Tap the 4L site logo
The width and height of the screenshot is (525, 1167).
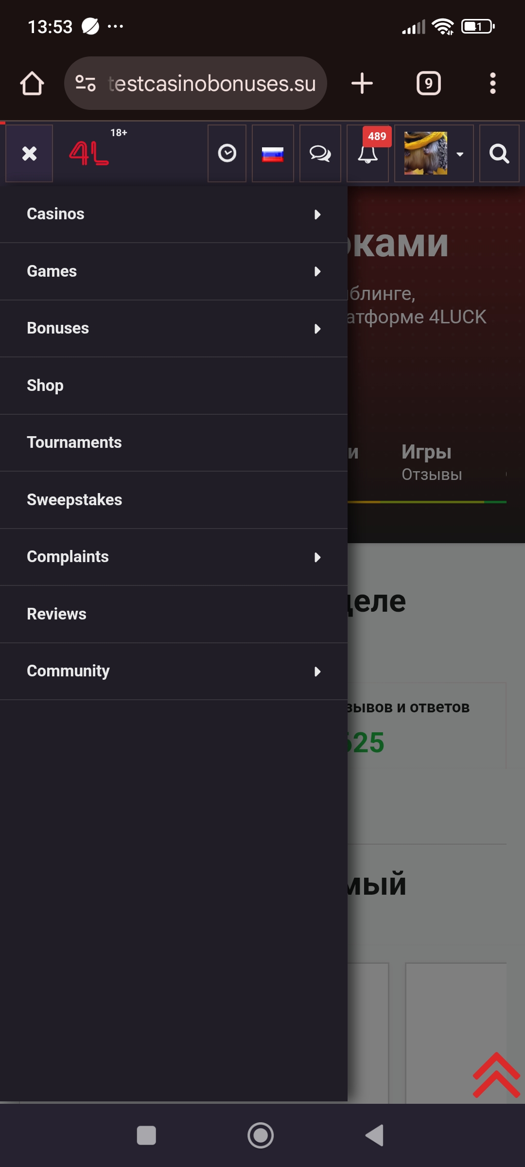click(89, 153)
